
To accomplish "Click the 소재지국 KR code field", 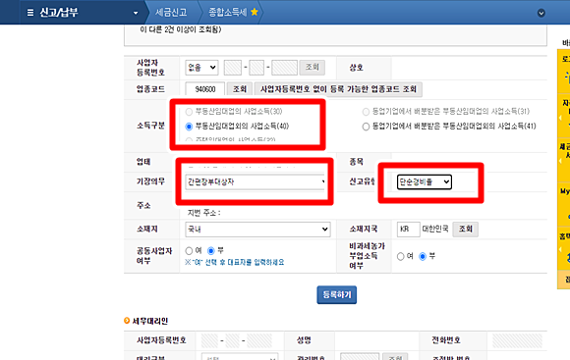I will pyautogui.click(x=408, y=230).
